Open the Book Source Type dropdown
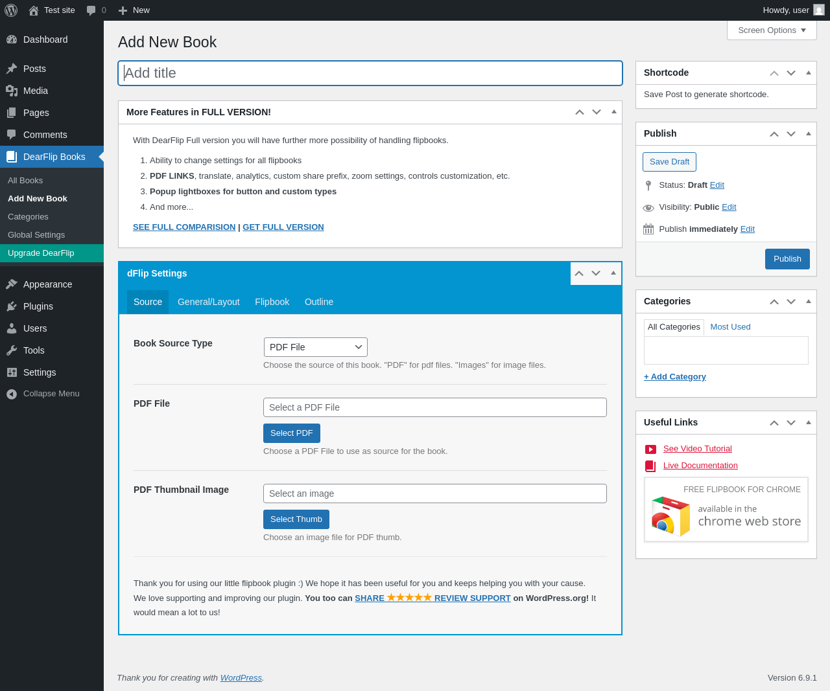The height and width of the screenshot is (691, 830). [316, 347]
